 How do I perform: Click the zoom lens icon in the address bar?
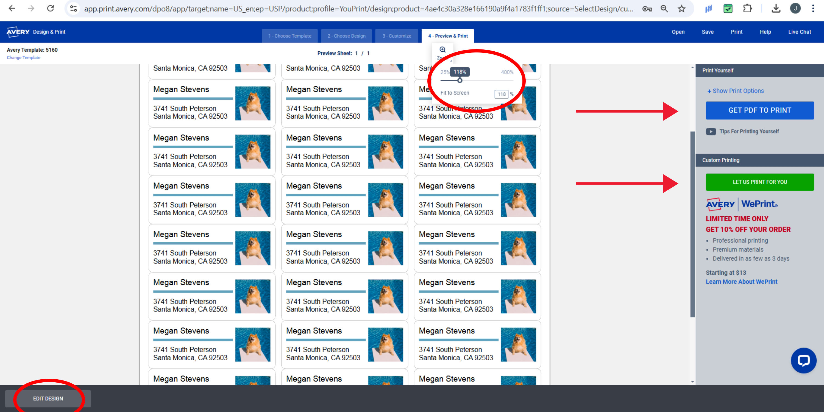[x=664, y=9]
